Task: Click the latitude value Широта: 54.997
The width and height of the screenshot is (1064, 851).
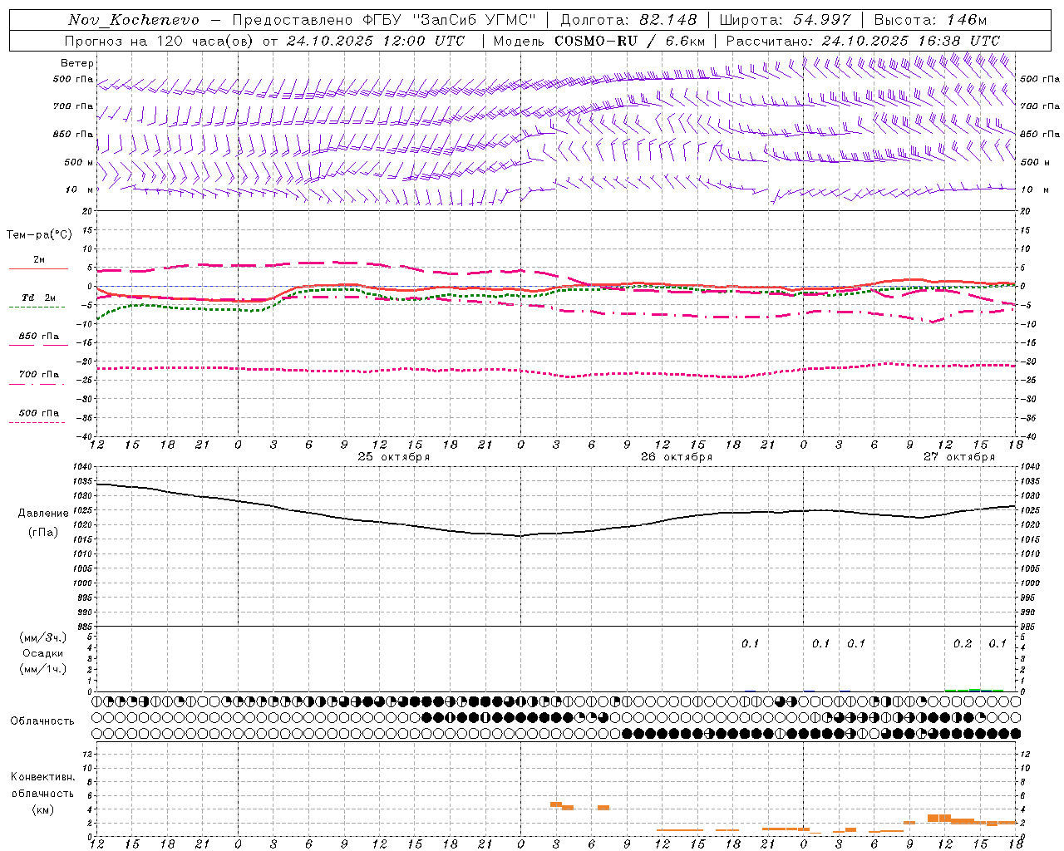Action: pos(786,20)
